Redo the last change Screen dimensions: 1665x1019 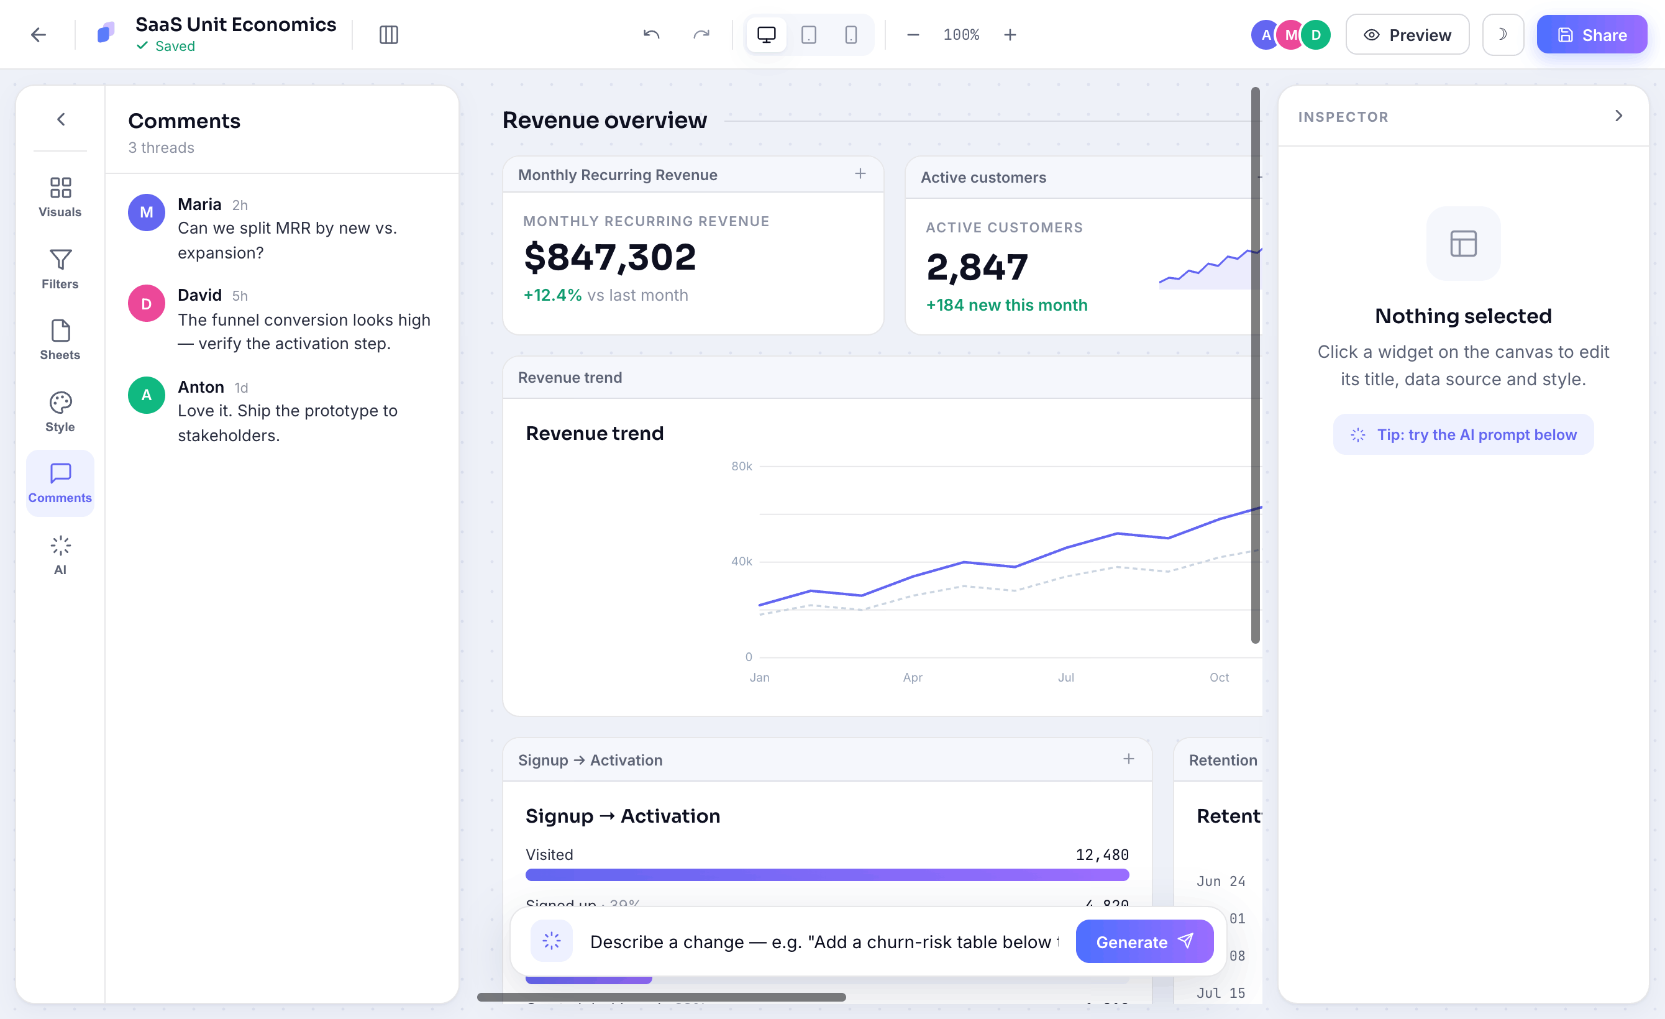(x=701, y=34)
